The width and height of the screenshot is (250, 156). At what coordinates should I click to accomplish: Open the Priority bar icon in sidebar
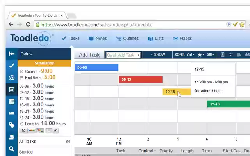pyautogui.click(x=12, y=113)
